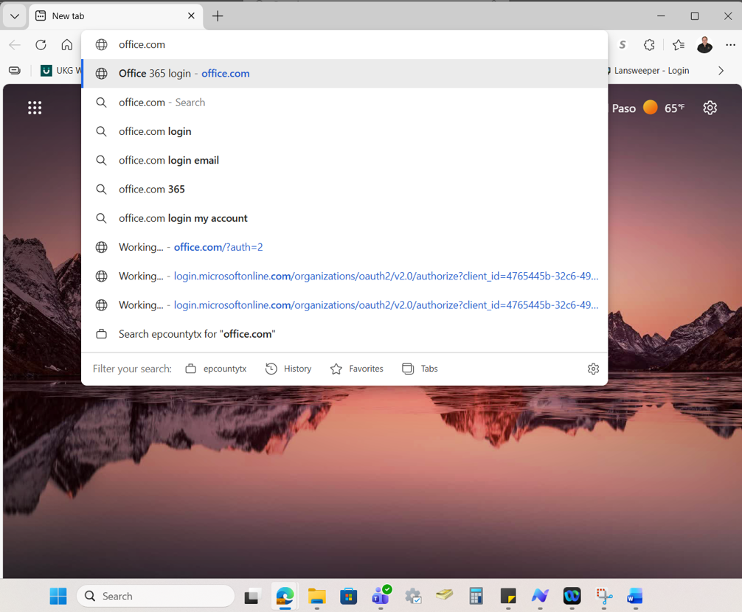The image size is (742, 612).
Task: Click Microsoft Edge taskbar icon
Action: click(x=285, y=596)
